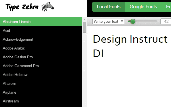Image resolution: width=171 pixels, height=107 pixels.
Task: Click the Type Zebra logo
Action: tap(30, 7)
